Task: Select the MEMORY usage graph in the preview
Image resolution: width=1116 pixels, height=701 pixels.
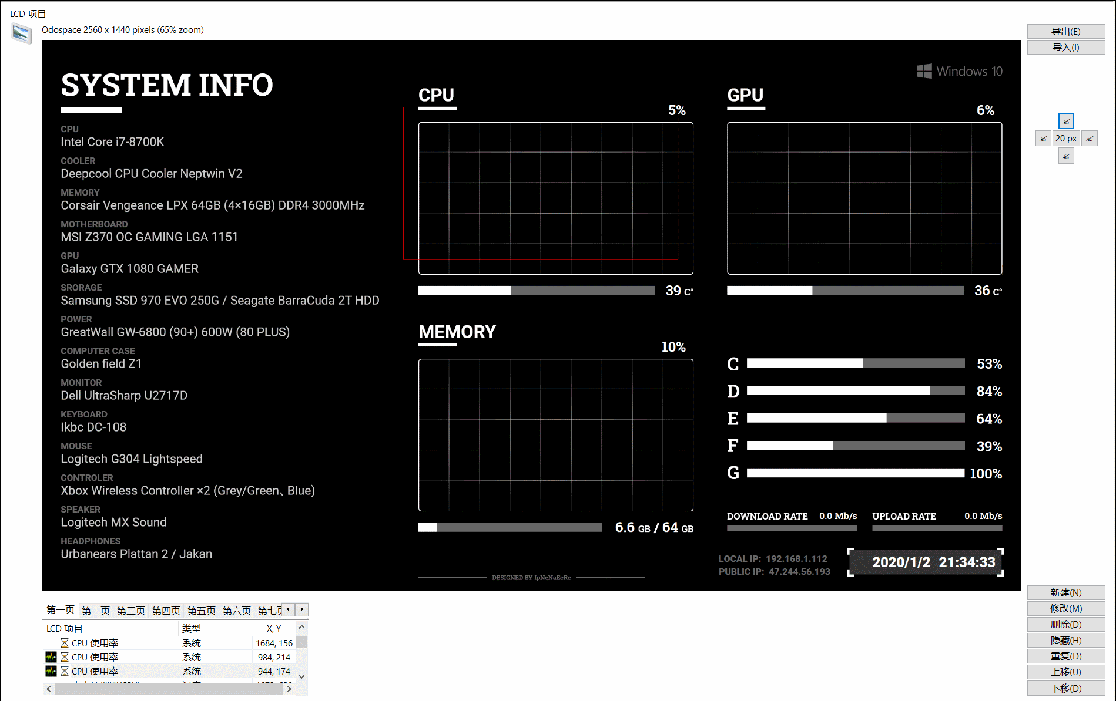Action: (x=556, y=435)
